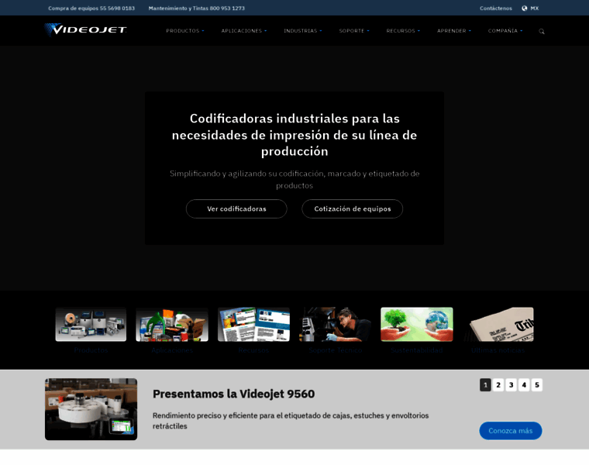Open the Recursos brochure thumbnail

pos(253,324)
